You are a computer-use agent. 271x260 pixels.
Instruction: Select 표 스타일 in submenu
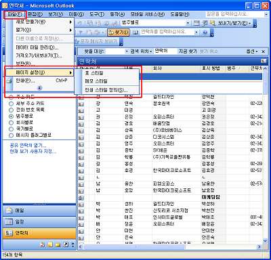pos(94,73)
